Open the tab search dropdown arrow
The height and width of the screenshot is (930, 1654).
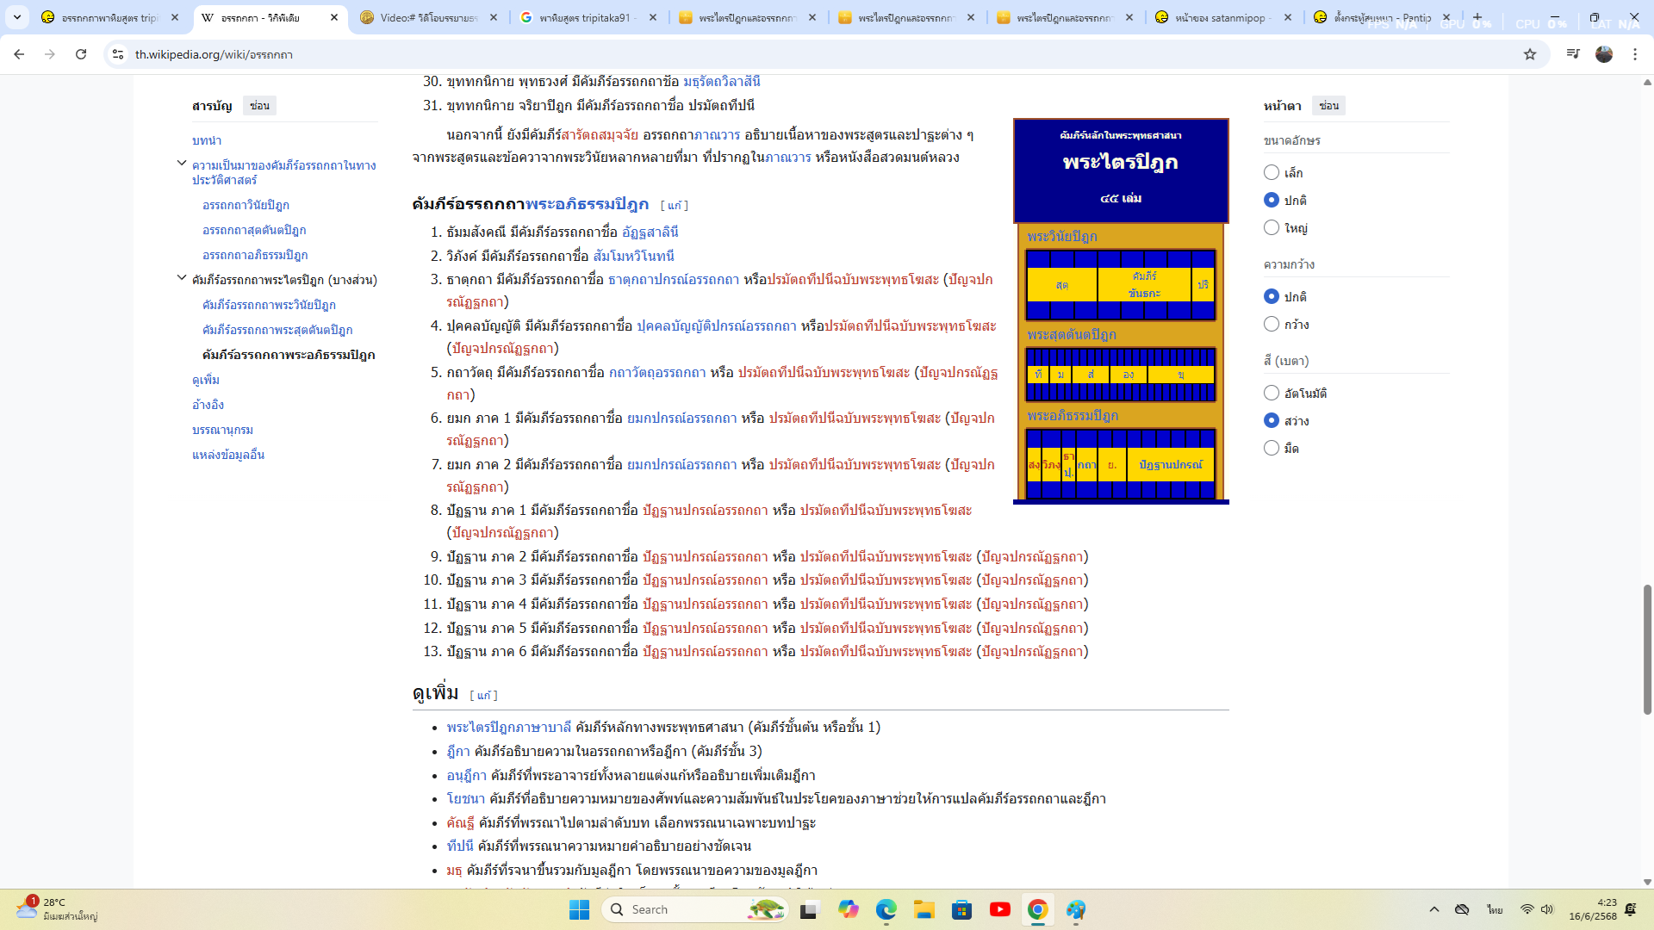[x=17, y=17]
